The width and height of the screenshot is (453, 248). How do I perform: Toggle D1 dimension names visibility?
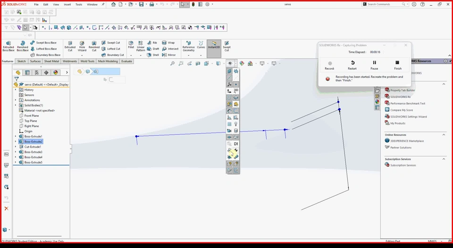click(236, 144)
